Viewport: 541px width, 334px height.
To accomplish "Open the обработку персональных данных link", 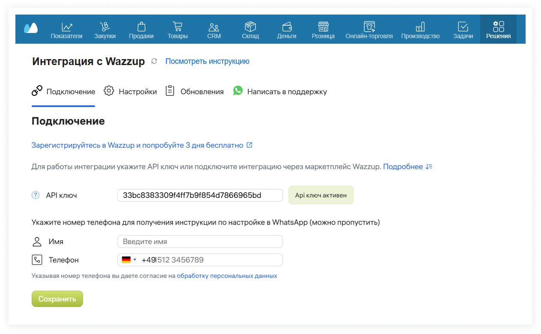I will (x=227, y=276).
